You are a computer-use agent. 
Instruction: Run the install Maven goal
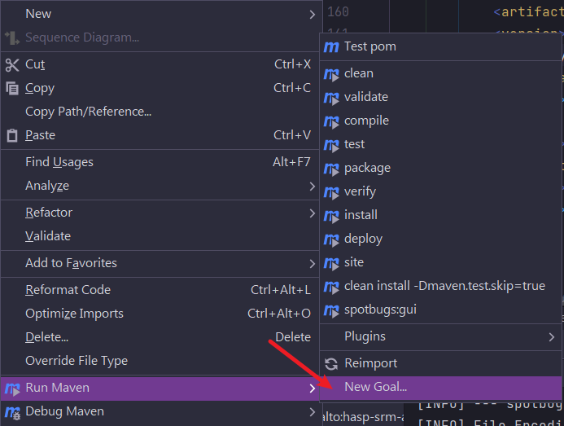tap(440, 215)
